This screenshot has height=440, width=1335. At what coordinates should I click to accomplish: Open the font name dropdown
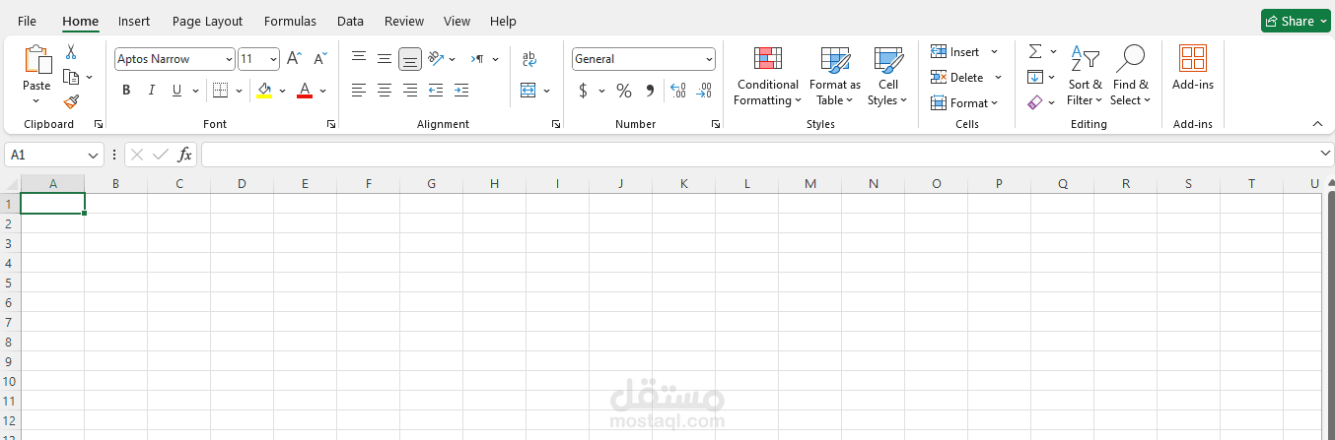coord(230,59)
